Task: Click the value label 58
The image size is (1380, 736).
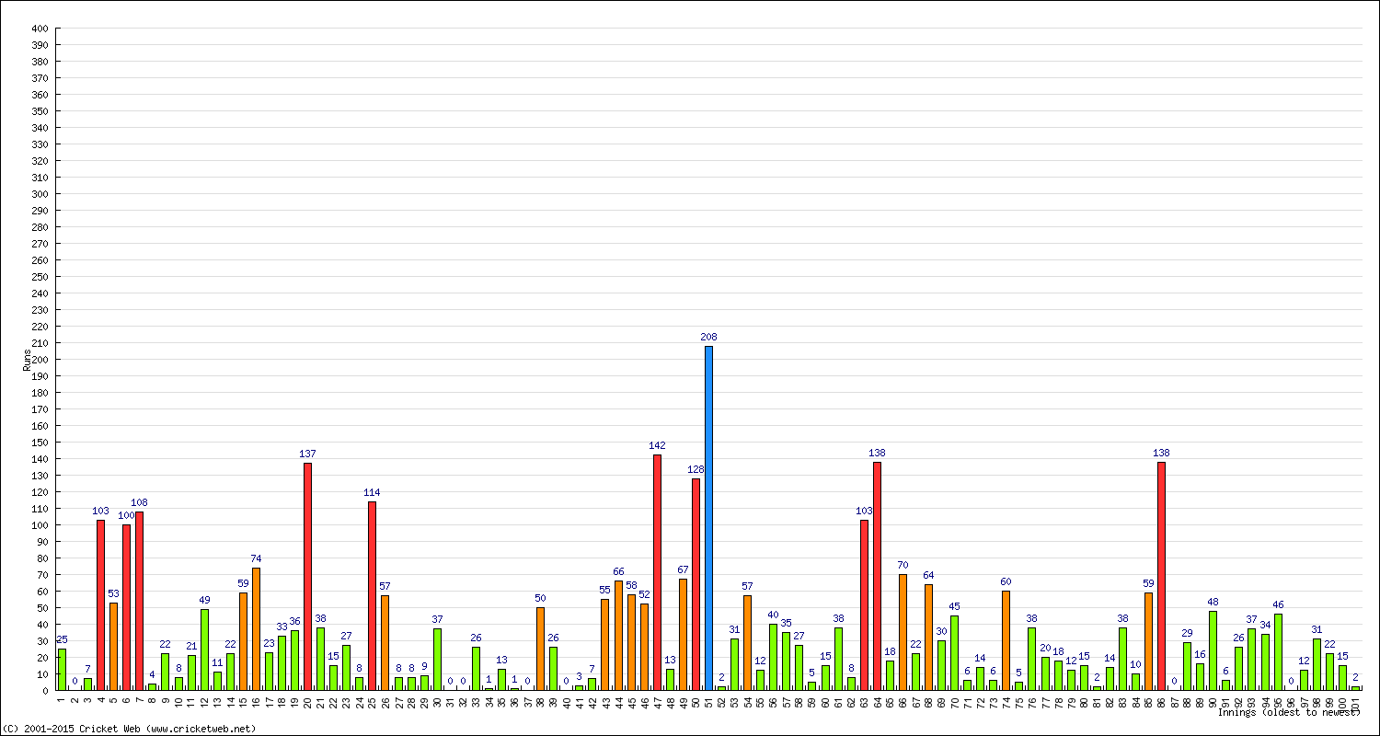Action: (x=631, y=585)
